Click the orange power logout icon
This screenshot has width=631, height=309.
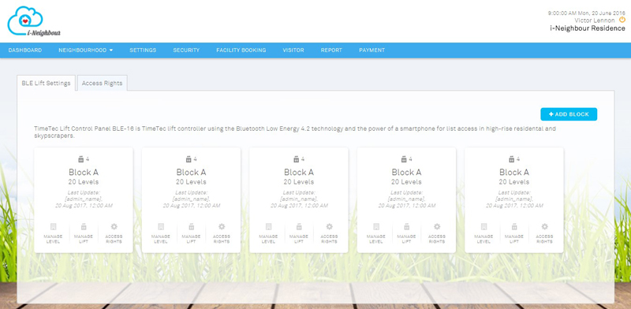(622, 20)
